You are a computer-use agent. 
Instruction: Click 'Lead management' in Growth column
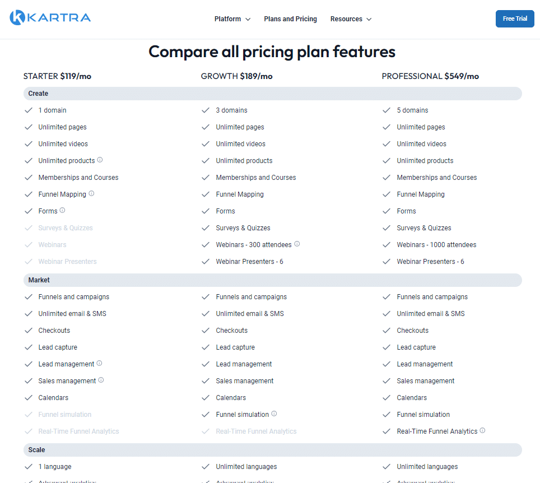pyautogui.click(x=244, y=364)
